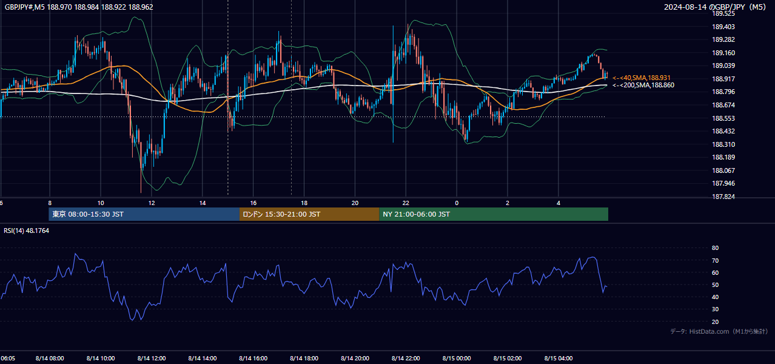Click price axis value 188.189
The width and height of the screenshot is (775, 364).
[x=723, y=158]
